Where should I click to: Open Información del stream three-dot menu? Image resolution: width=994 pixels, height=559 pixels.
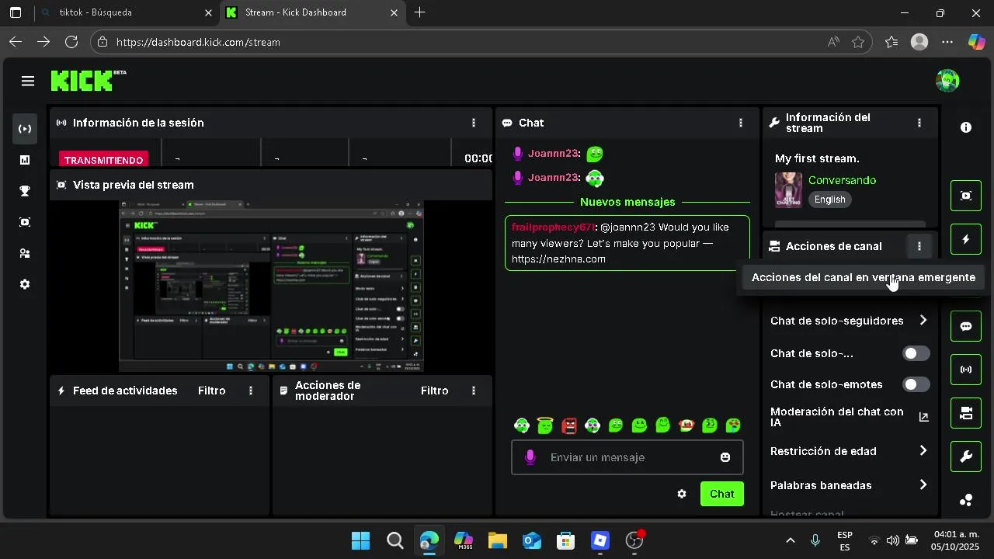[x=919, y=123]
